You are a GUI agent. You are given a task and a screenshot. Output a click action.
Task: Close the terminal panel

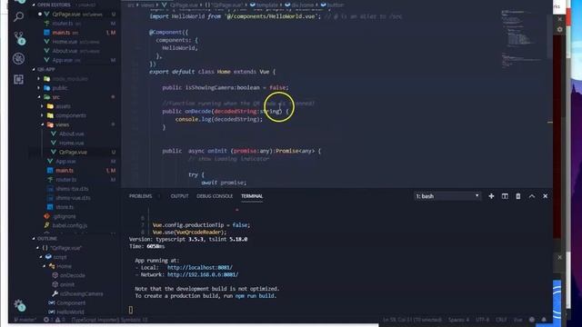pos(546,196)
